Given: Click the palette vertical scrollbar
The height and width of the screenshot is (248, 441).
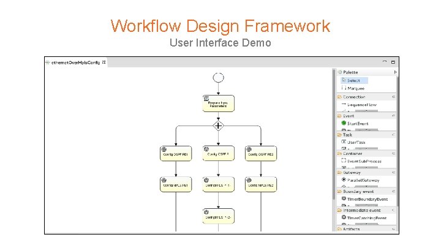Looking at the screenshot, I should click(x=398, y=141).
